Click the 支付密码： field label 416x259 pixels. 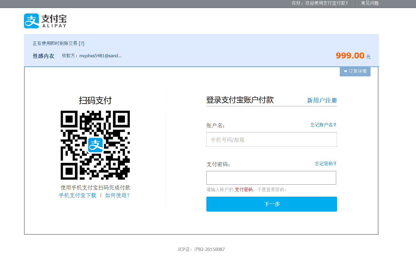[218, 164]
